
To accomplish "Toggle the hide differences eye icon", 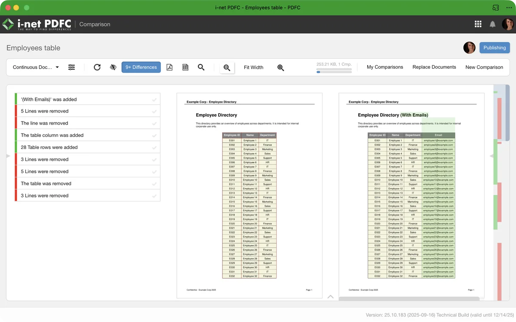I will click(x=113, y=67).
